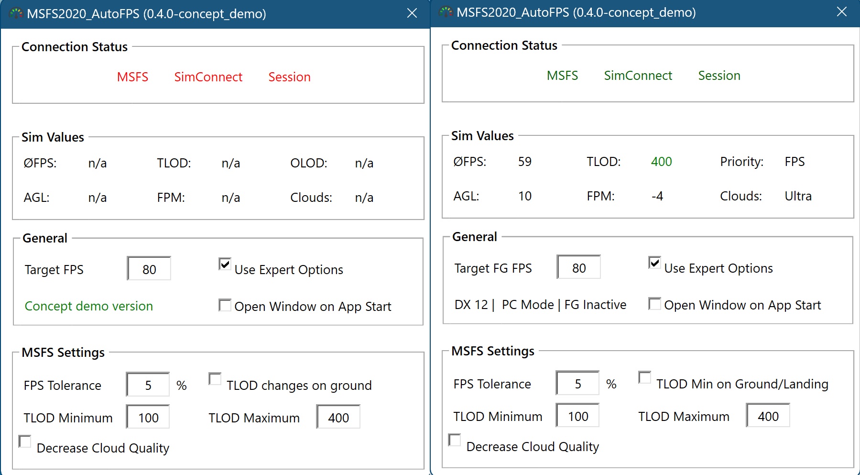Click the Clouds value Ultra
The height and width of the screenshot is (475, 860).
(798, 196)
